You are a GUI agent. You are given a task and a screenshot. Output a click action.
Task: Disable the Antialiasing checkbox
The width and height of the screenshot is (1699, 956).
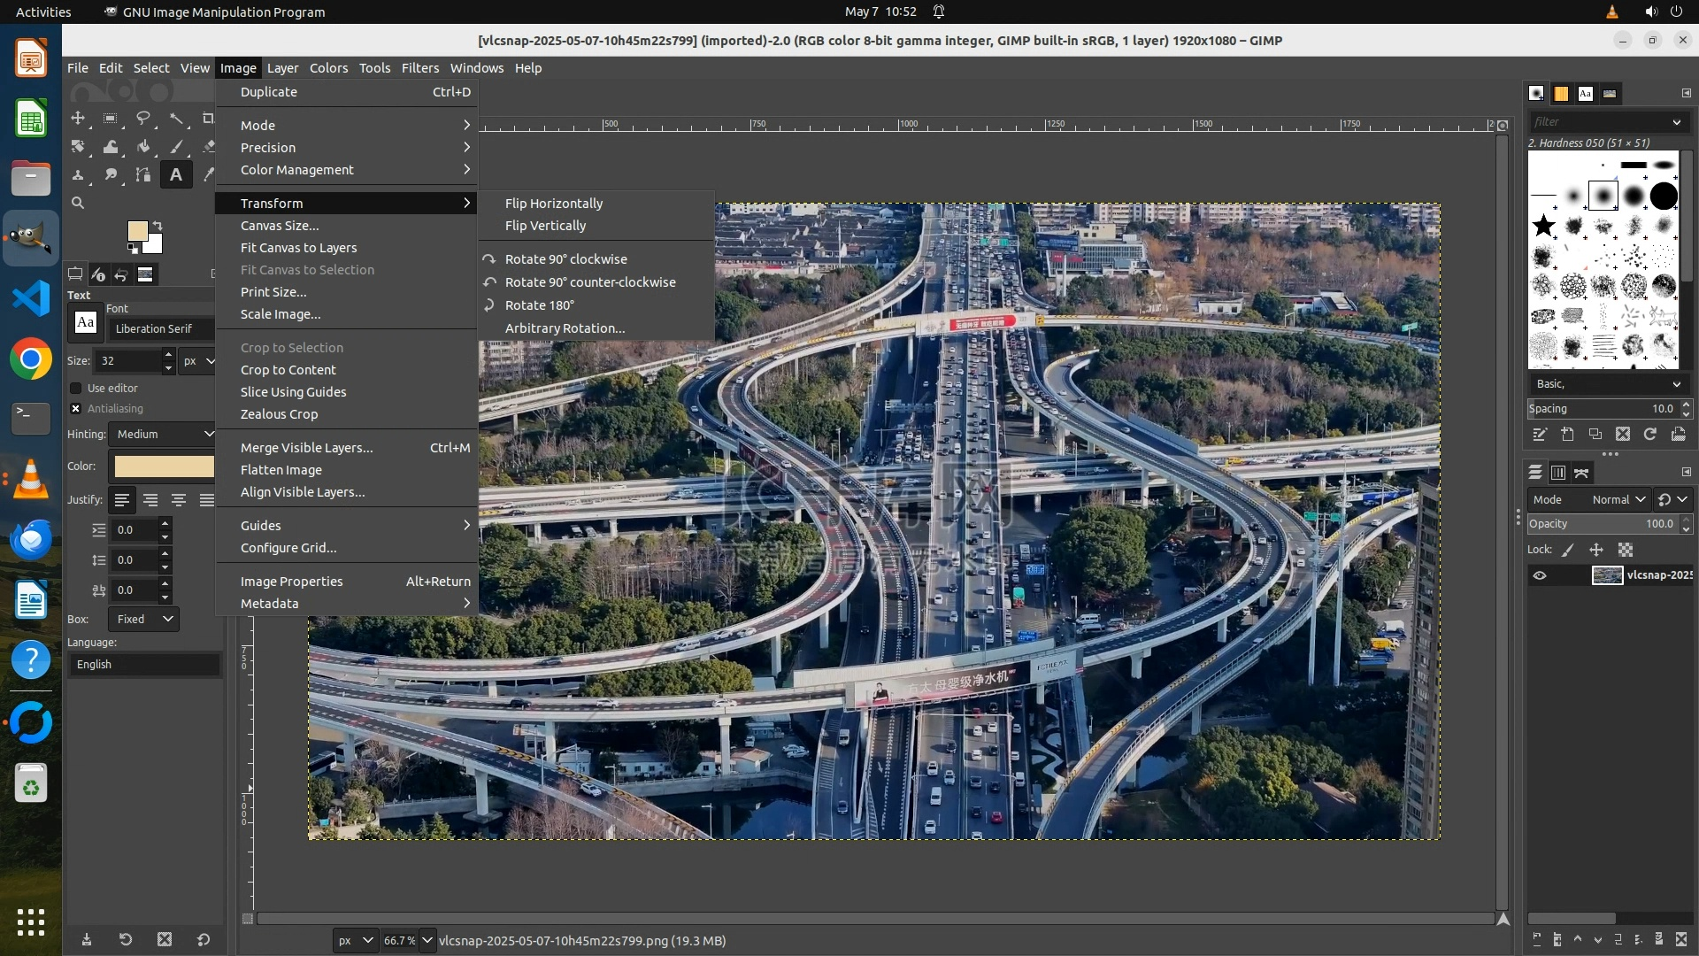tap(76, 409)
